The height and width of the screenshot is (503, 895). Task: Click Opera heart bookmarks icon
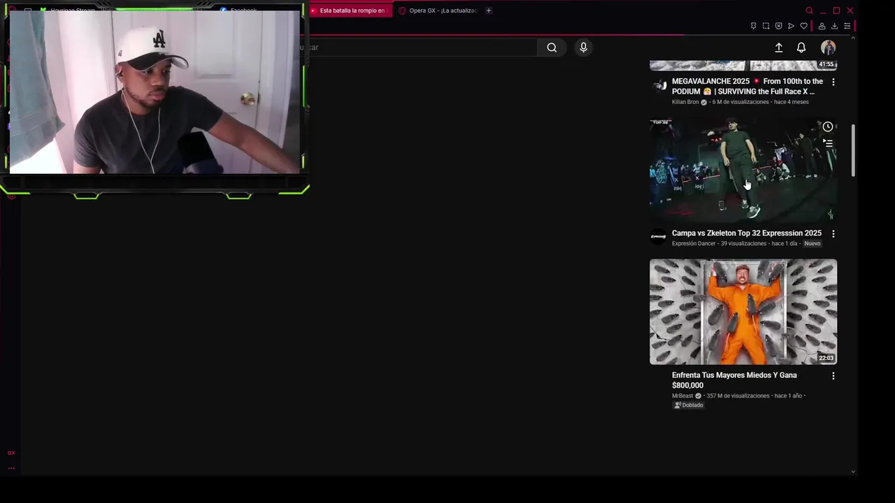pyautogui.click(x=804, y=26)
